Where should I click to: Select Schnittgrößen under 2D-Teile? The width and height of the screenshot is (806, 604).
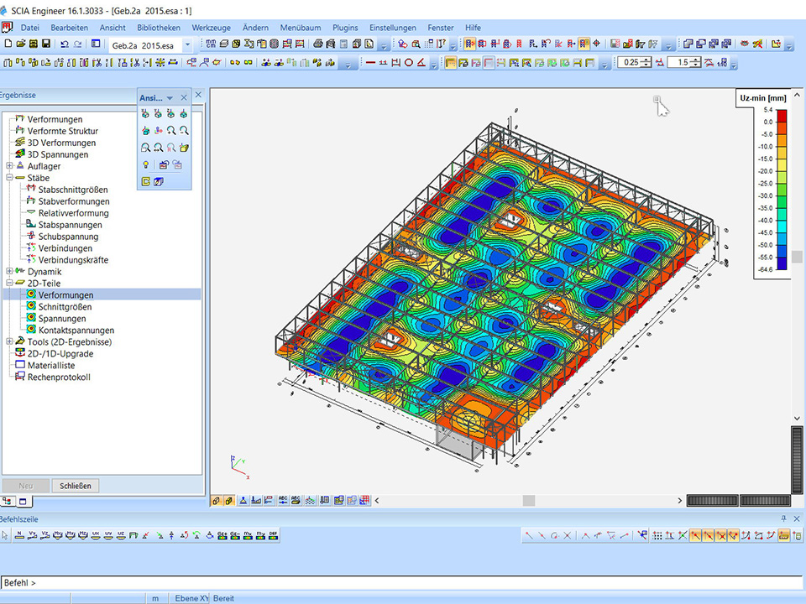pos(65,307)
